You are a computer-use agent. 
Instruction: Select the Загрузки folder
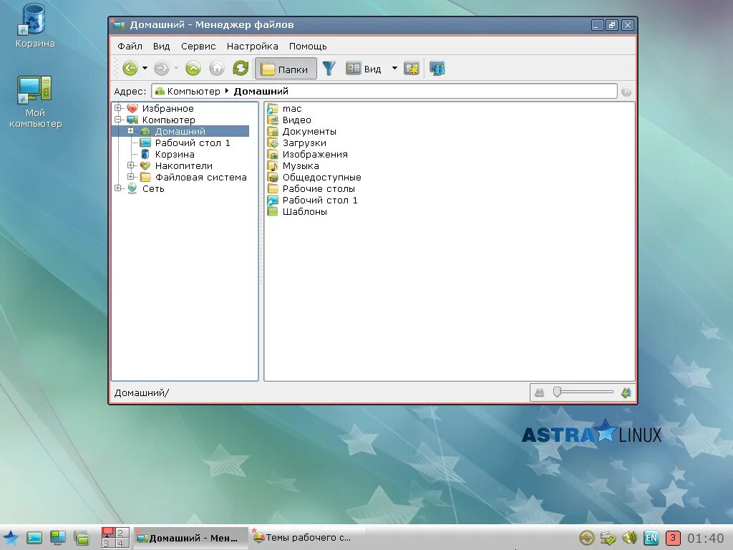tap(297, 143)
